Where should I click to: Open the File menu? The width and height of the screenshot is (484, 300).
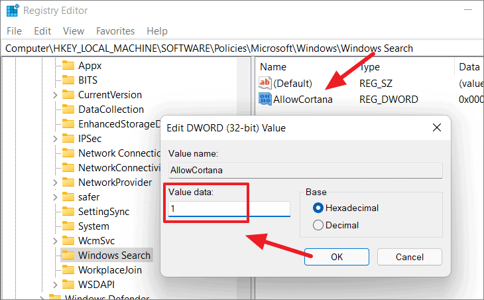14,31
